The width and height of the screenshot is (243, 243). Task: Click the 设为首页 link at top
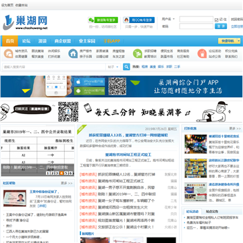coord(7,5)
